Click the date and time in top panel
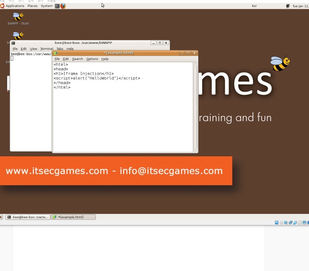This screenshot has width=309, height=271. click(301, 6)
